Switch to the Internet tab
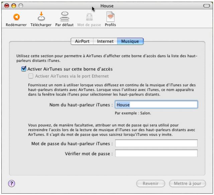This screenshot has height=195, width=214. click(105, 41)
